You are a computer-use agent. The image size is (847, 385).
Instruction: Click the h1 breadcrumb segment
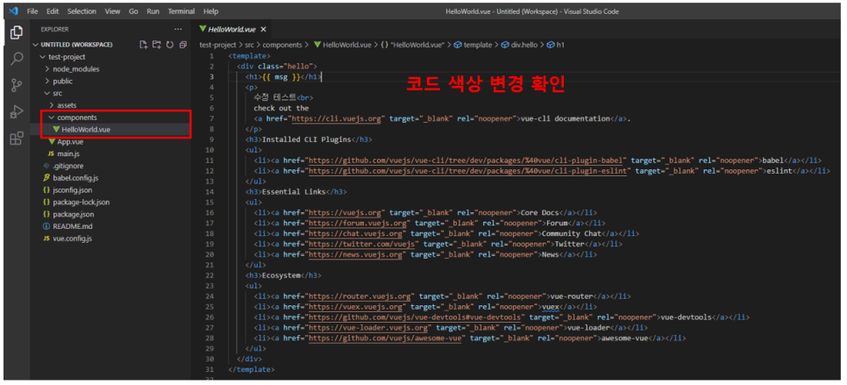pyautogui.click(x=556, y=46)
